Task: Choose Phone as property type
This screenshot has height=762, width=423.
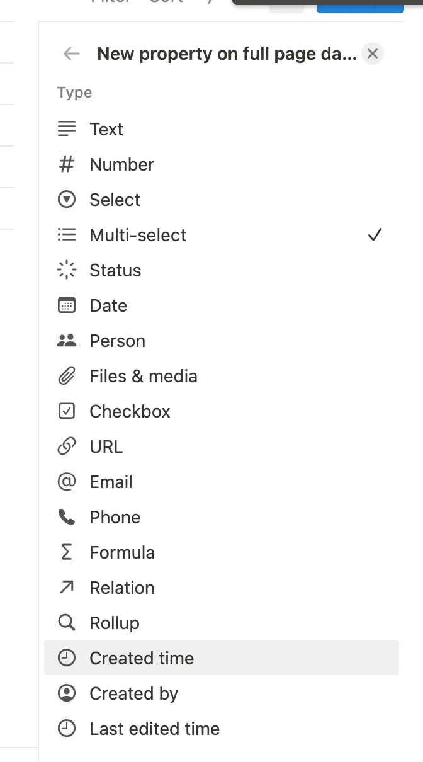Action: pyautogui.click(x=115, y=517)
